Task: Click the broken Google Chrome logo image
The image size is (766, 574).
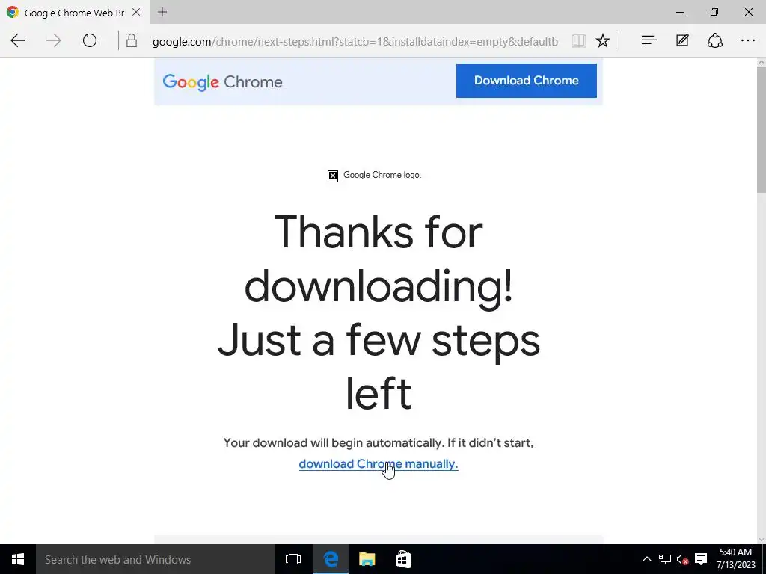Action: [x=333, y=176]
